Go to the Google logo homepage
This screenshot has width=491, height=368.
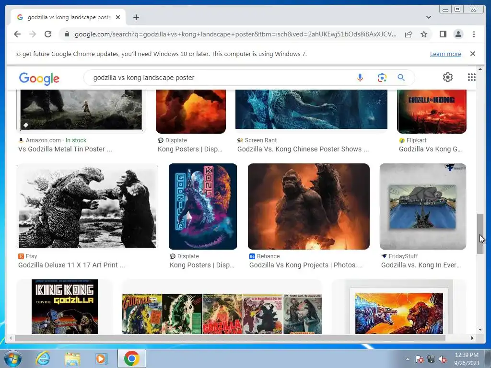click(x=39, y=79)
